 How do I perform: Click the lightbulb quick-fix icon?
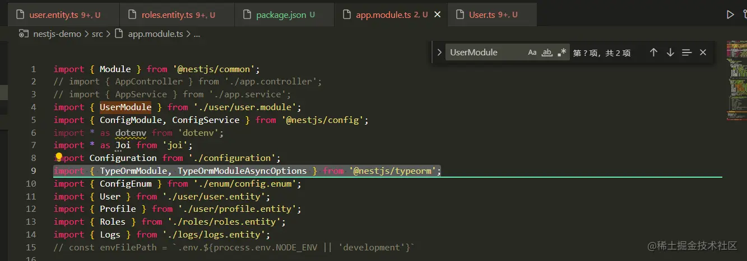pos(58,158)
